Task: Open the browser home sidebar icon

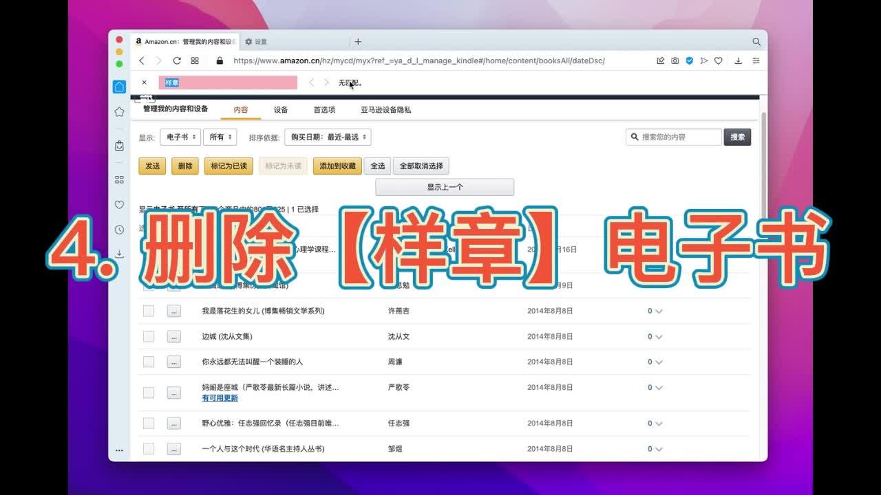Action: [x=119, y=87]
